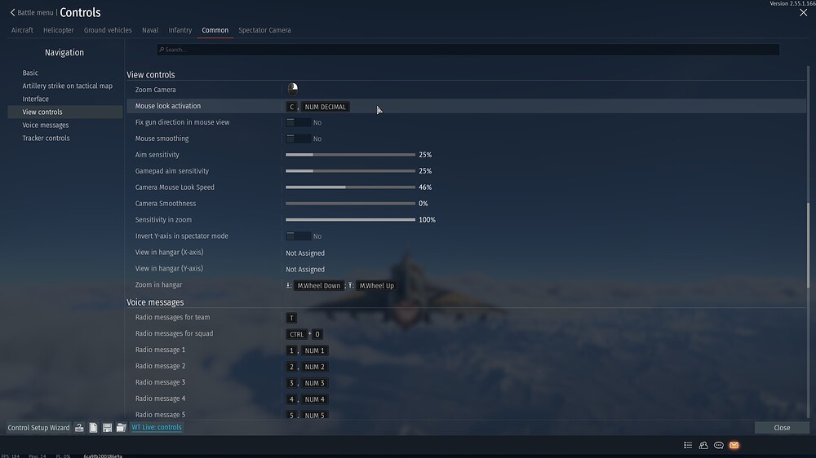The image size is (816, 458).
Task: Load controls with the open folder icon
Action: (x=122, y=427)
